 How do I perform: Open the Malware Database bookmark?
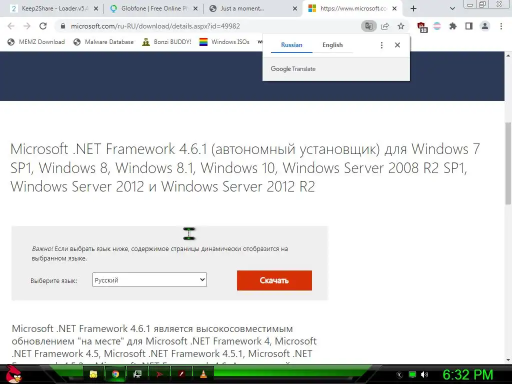(104, 42)
